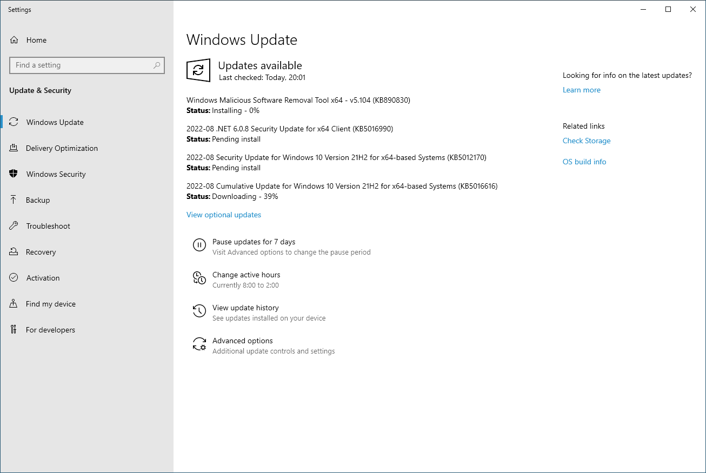
Task: Click the Installing - 0% status
Action: pyautogui.click(x=236, y=110)
